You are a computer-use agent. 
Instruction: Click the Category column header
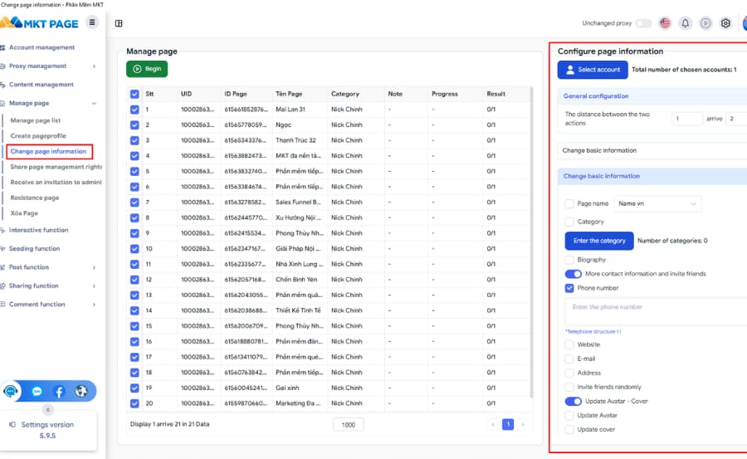tap(345, 94)
